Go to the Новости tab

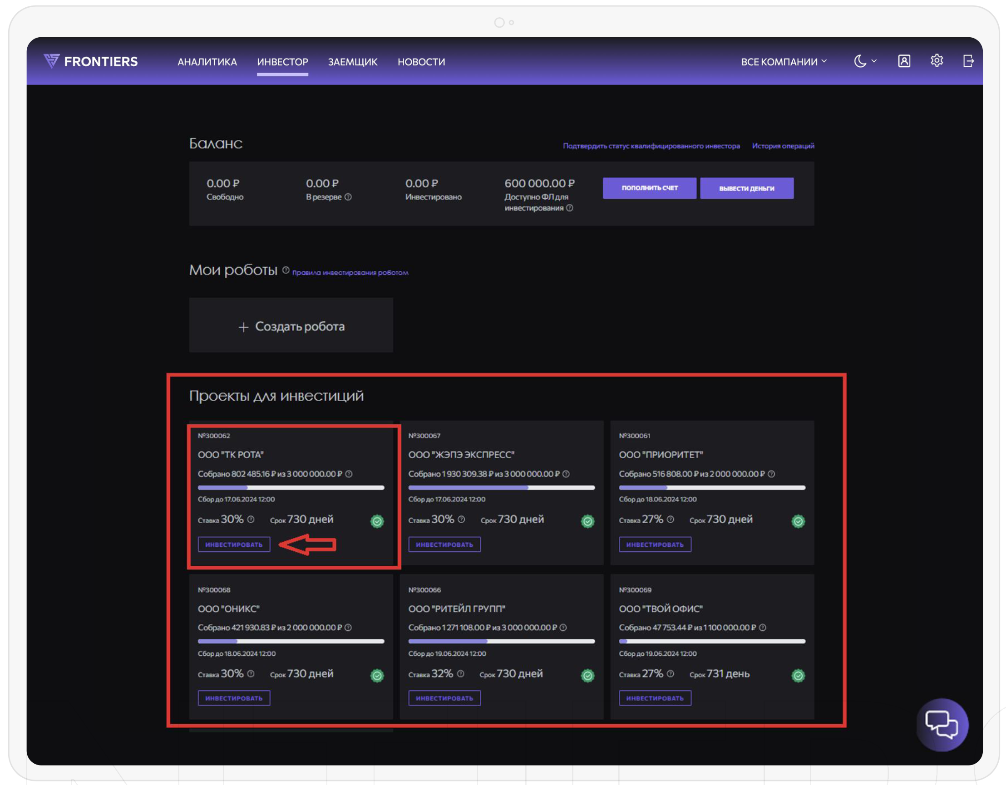(421, 62)
